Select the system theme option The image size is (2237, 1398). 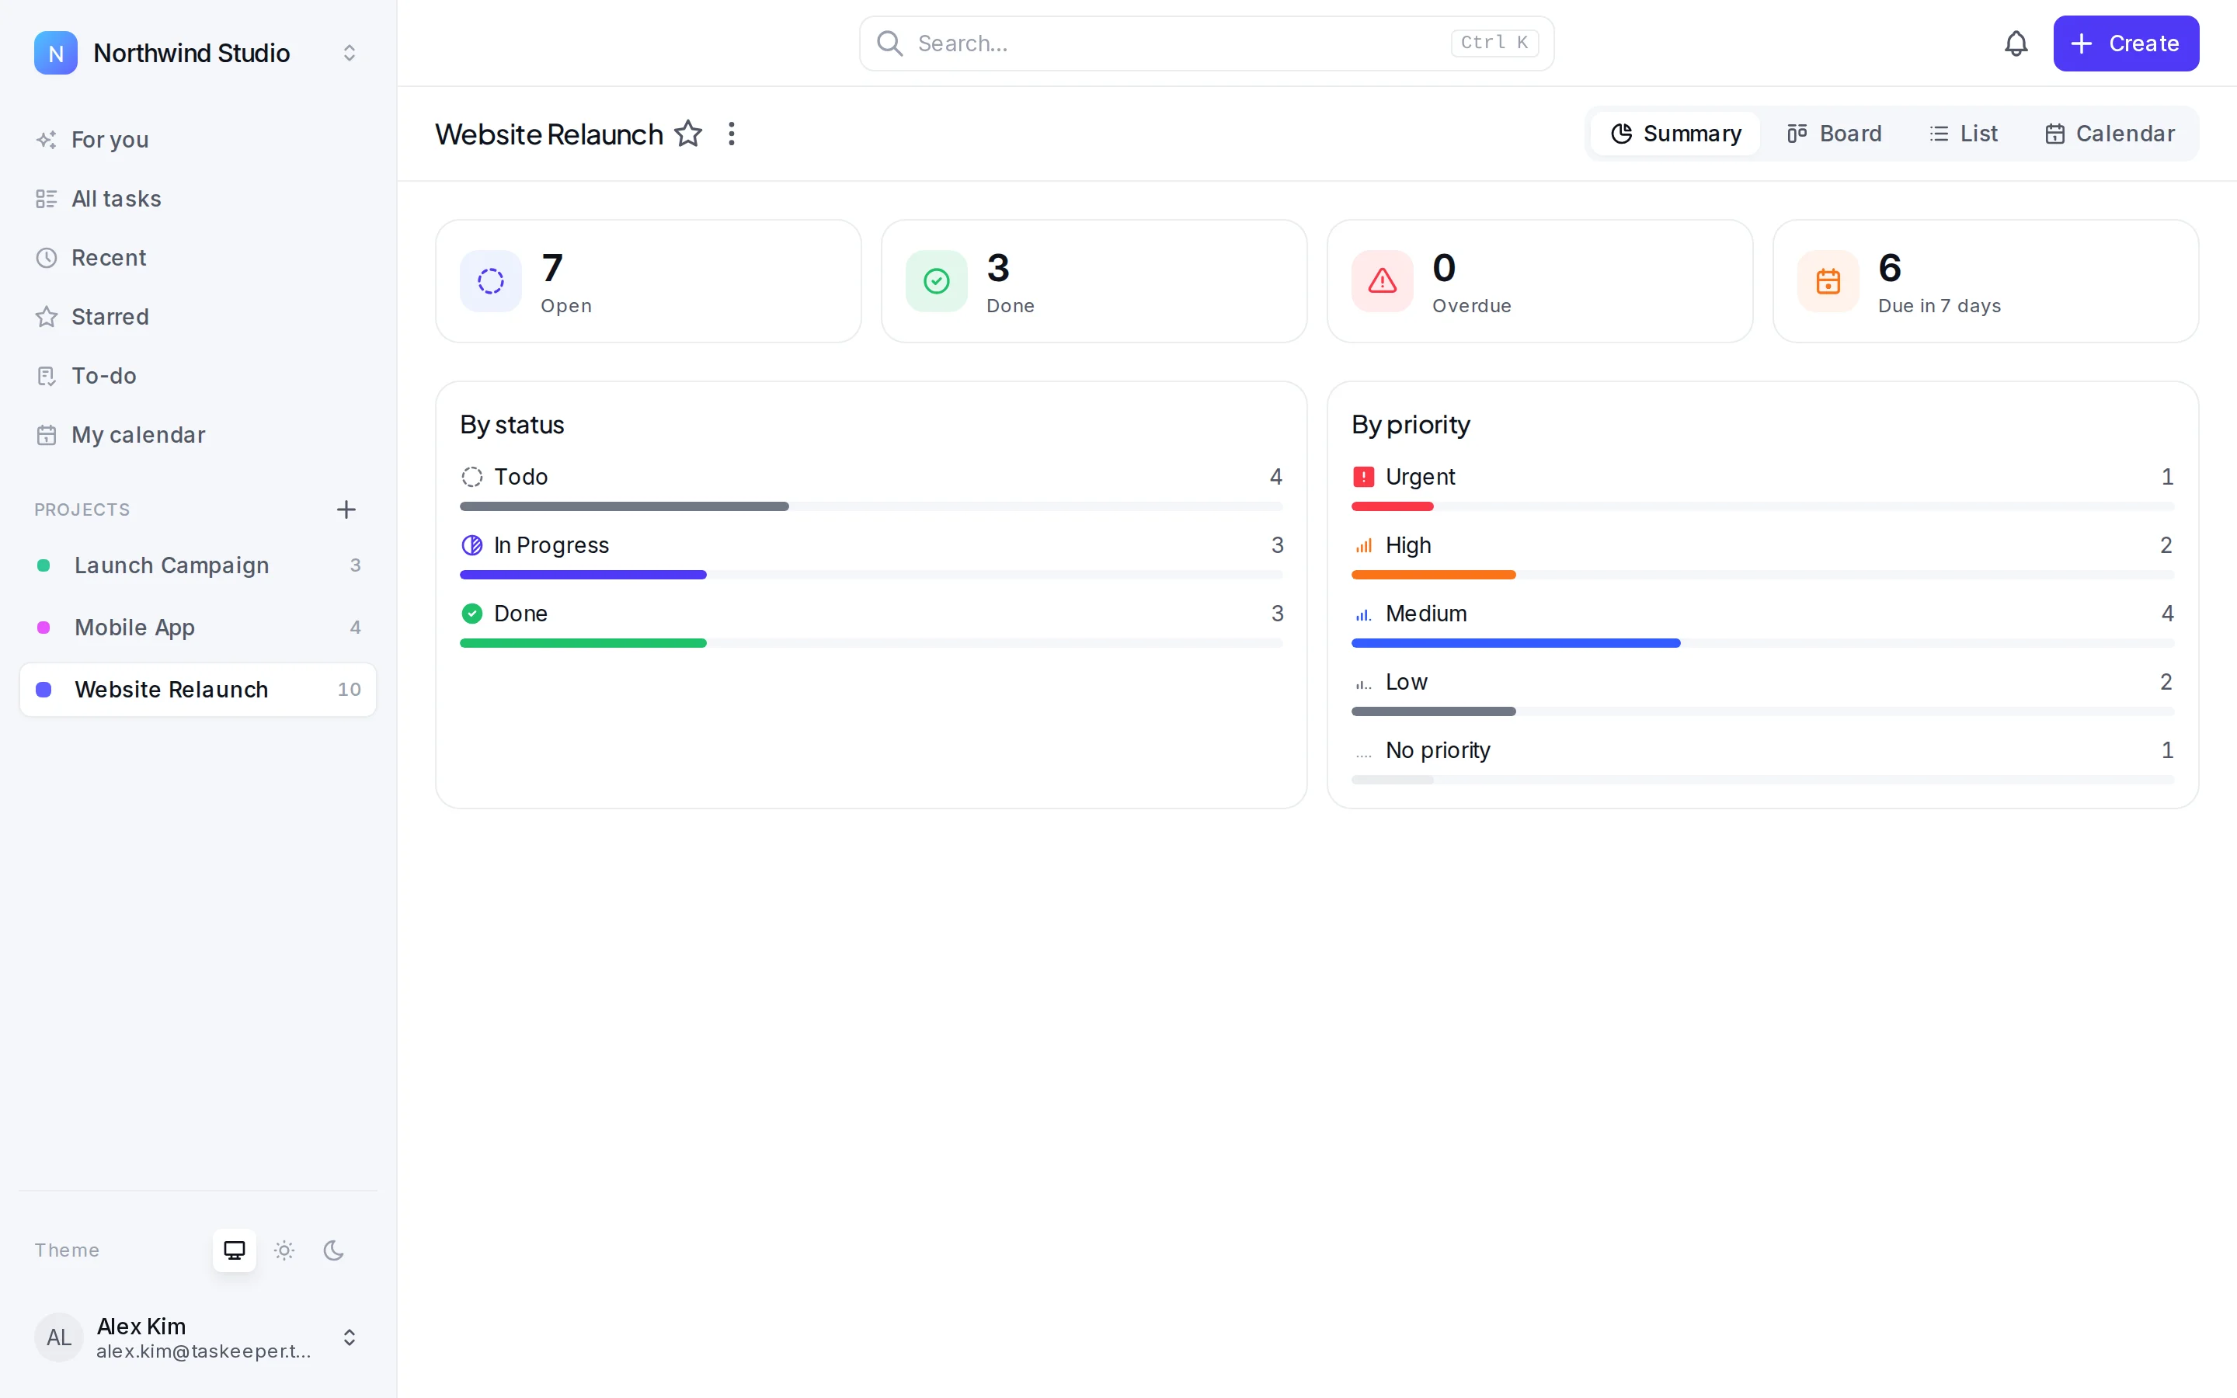[235, 1250]
